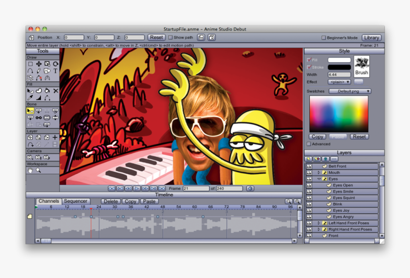Click the flip layer horizontally toolbar icon
The width and height of the screenshot is (410, 278).
[x=201, y=38]
